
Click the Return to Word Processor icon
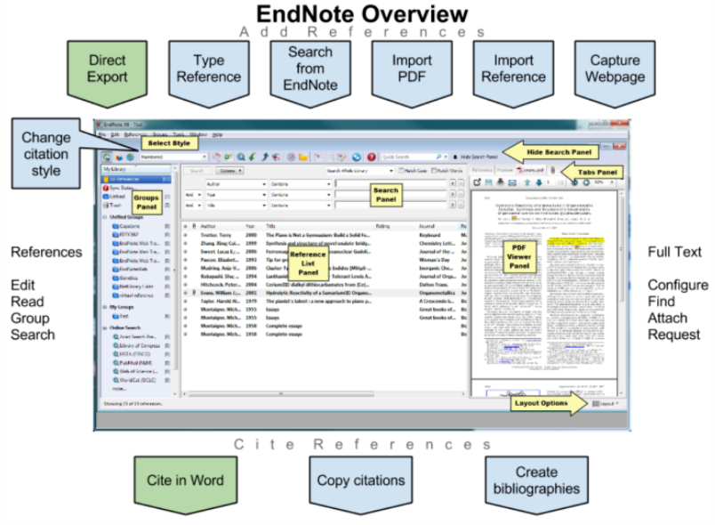tap(341, 157)
